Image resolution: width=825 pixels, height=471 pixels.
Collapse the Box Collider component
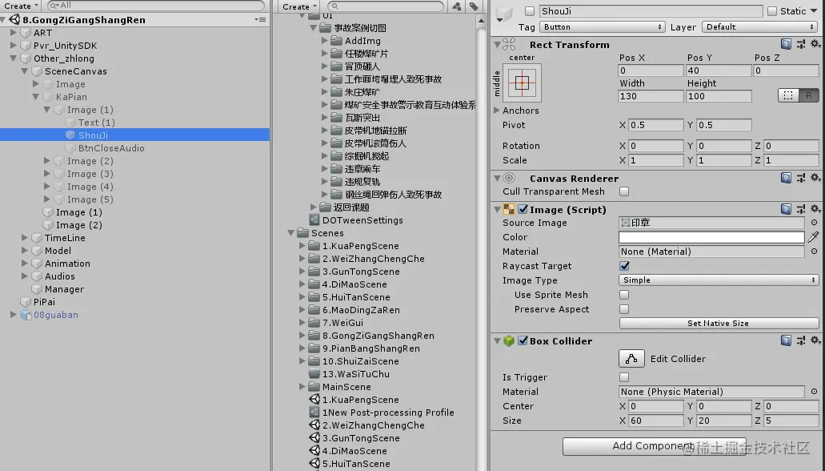(497, 341)
